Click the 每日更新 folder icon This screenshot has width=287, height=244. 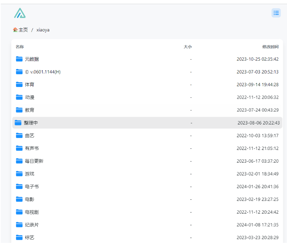(19, 161)
